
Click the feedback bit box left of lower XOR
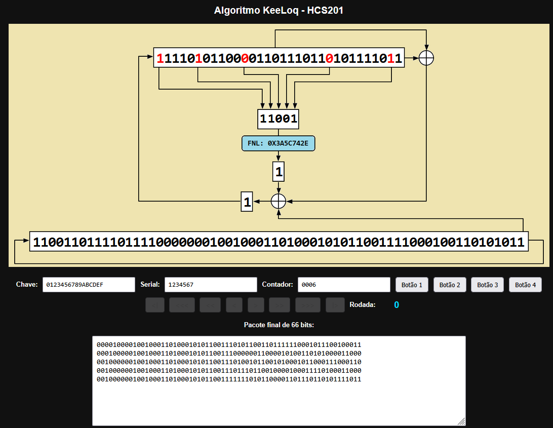point(247,202)
